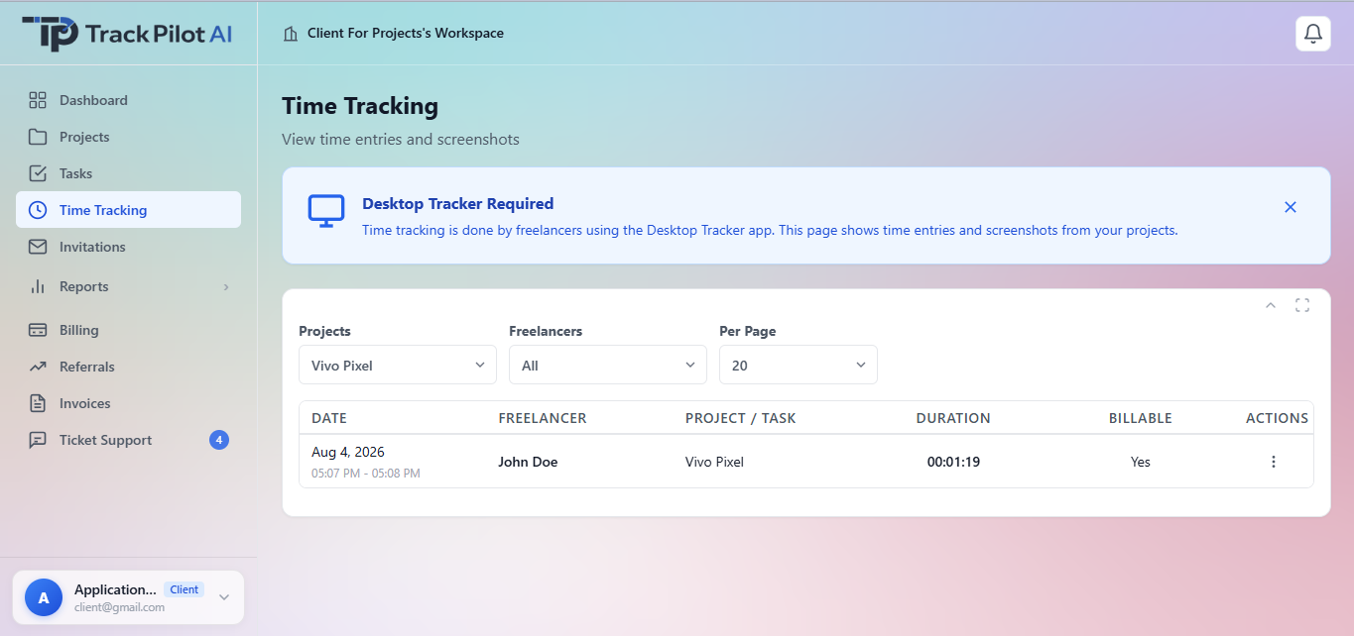1354x636 pixels.
Task: Click the workspace building icon
Action: tap(291, 34)
